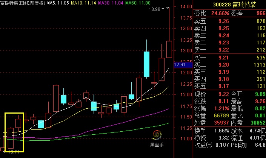Click the stock code header 300228 富瑞特装
This screenshot has width=266, height=158.
coord(234,5)
